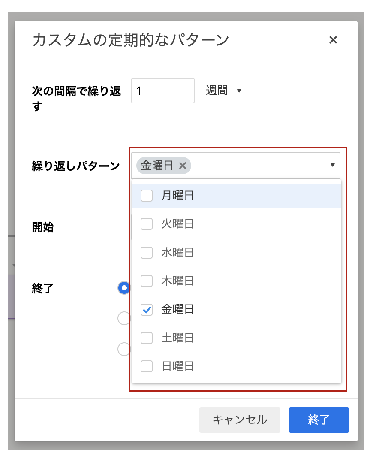Uncheck the 金曜日 checkbox
The height and width of the screenshot is (465, 373).
pyautogui.click(x=147, y=310)
